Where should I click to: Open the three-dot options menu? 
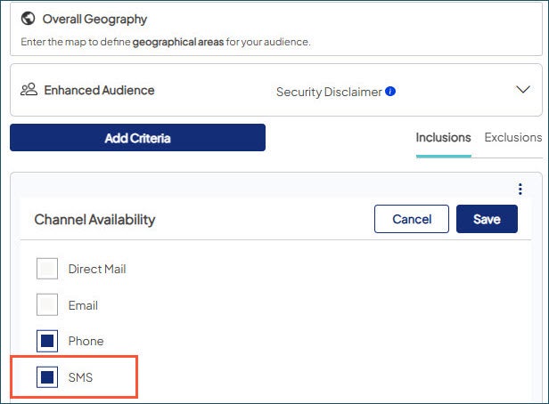pos(520,189)
